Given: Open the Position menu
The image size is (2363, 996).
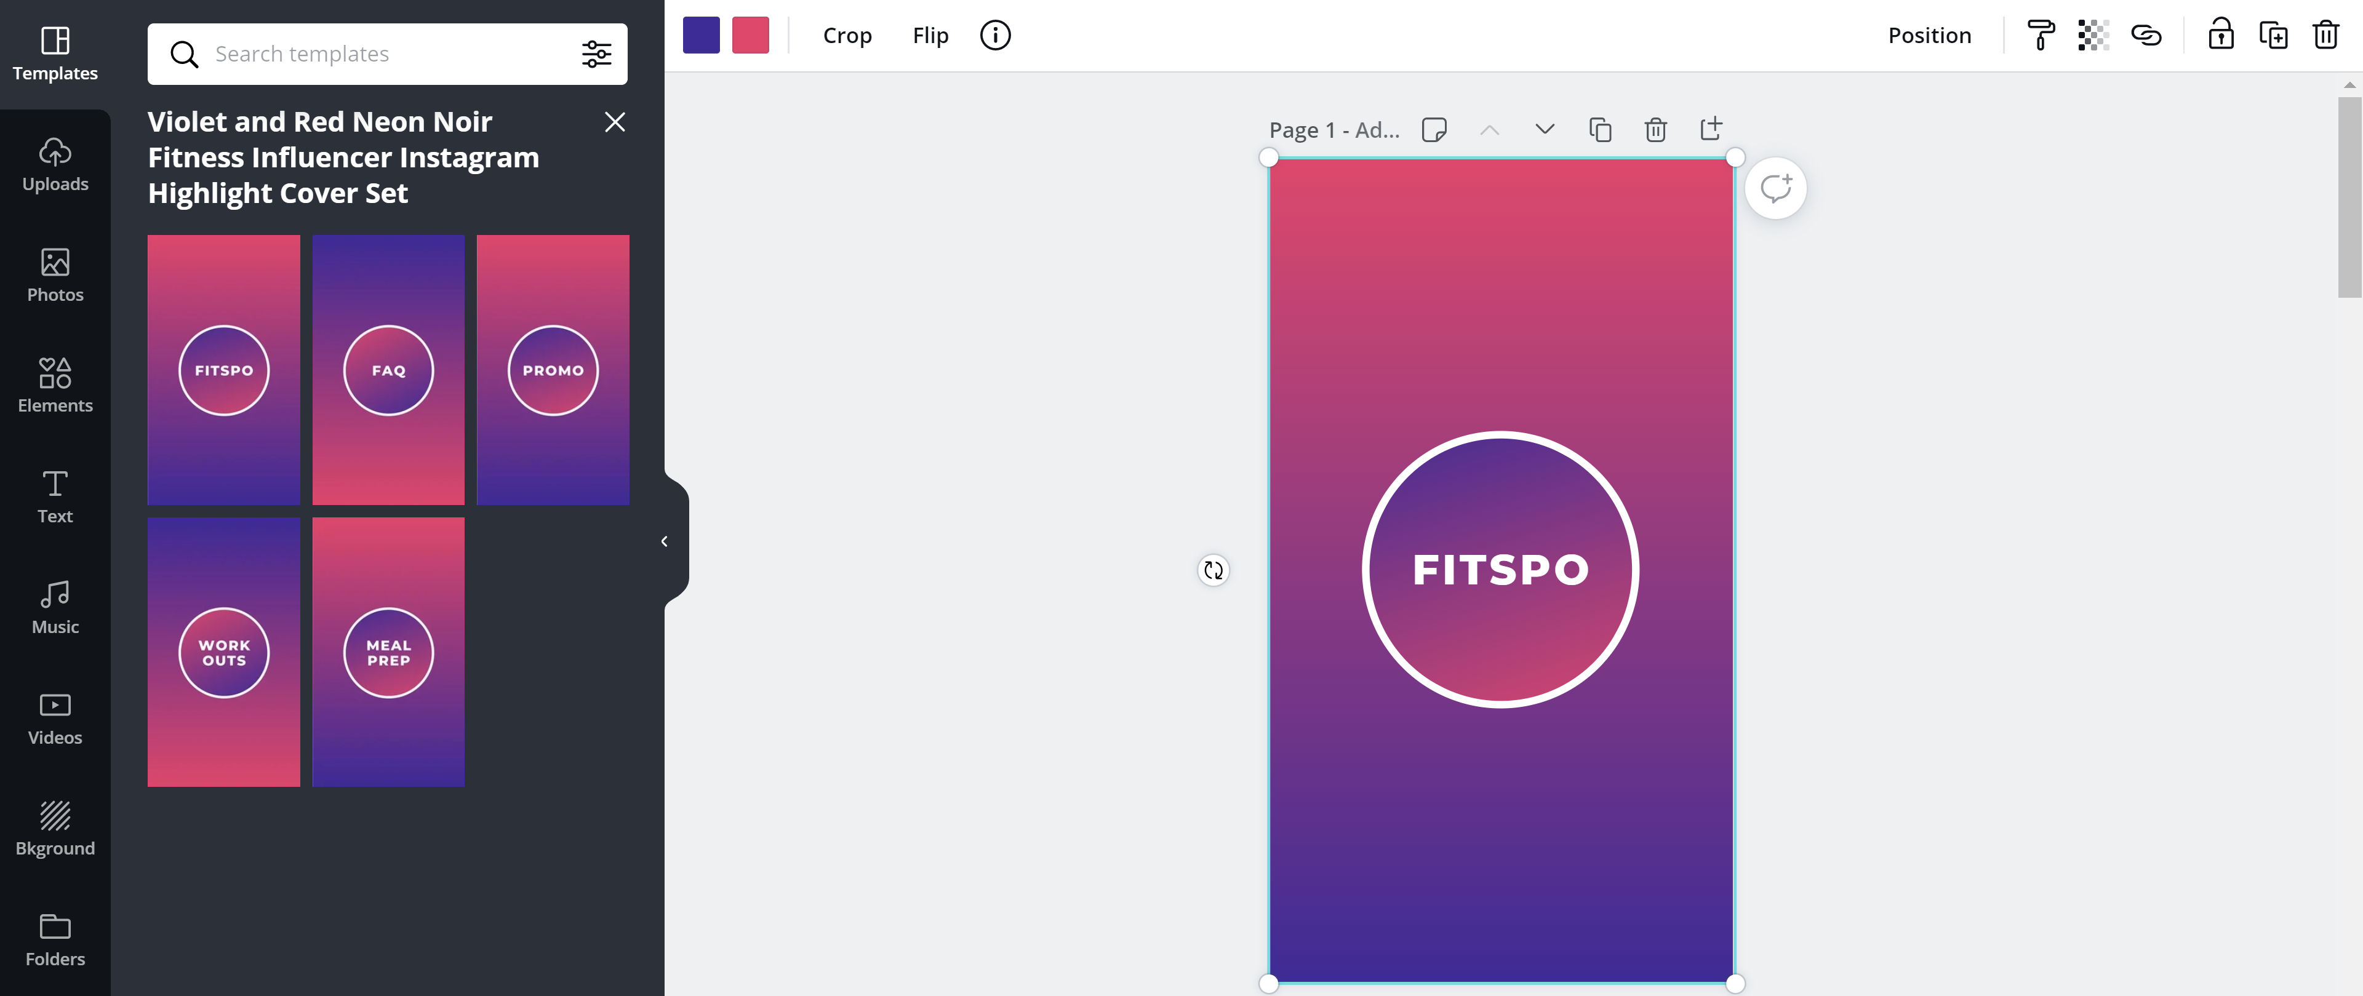Looking at the screenshot, I should click(x=1929, y=36).
